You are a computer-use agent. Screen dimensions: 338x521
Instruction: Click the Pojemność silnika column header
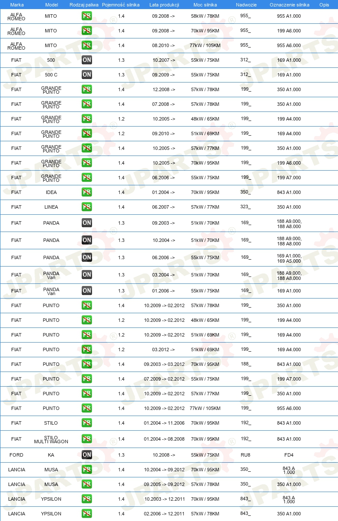point(121,5)
